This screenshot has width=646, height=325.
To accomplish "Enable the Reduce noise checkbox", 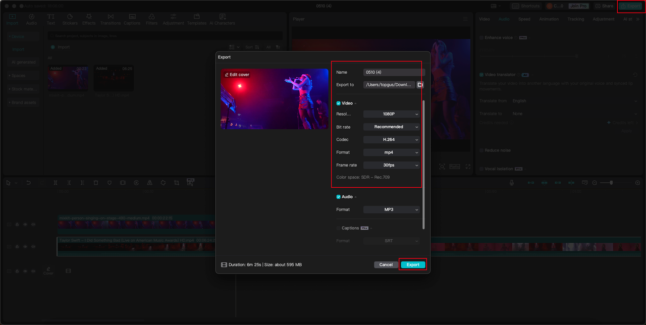I will click(x=481, y=150).
